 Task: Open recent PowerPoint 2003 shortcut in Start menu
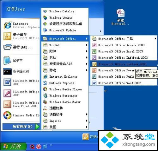[x=21, y=104]
